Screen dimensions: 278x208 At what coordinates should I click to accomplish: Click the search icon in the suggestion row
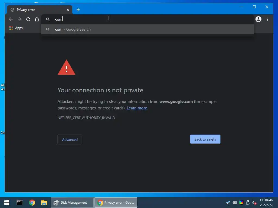[x=48, y=29]
